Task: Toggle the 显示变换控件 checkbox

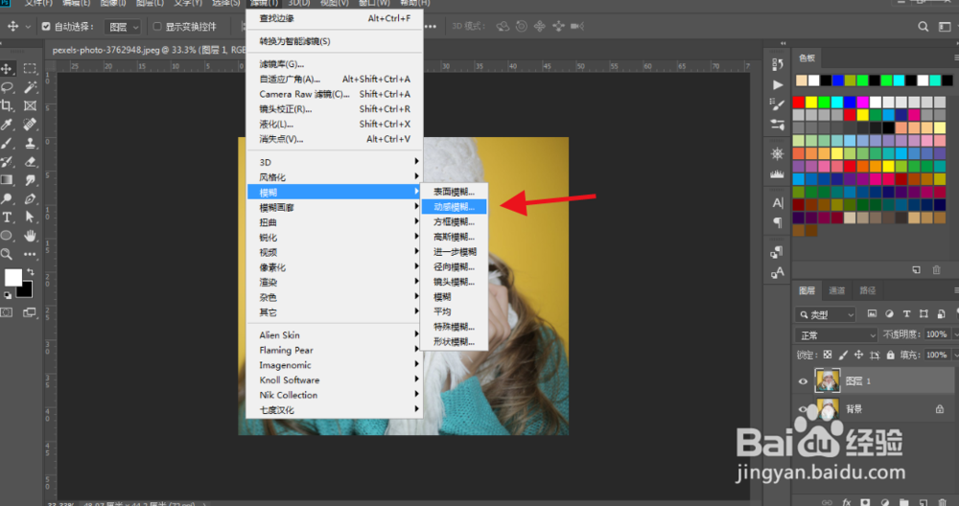Action: [x=157, y=26]
